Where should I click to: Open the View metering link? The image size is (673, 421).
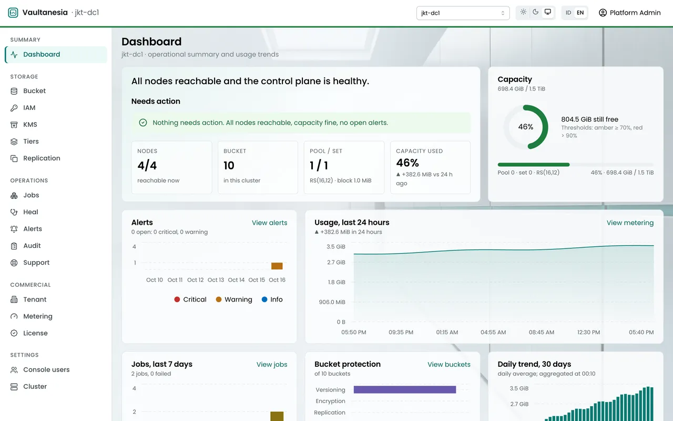pyautogui.click(x=630, y=223)
